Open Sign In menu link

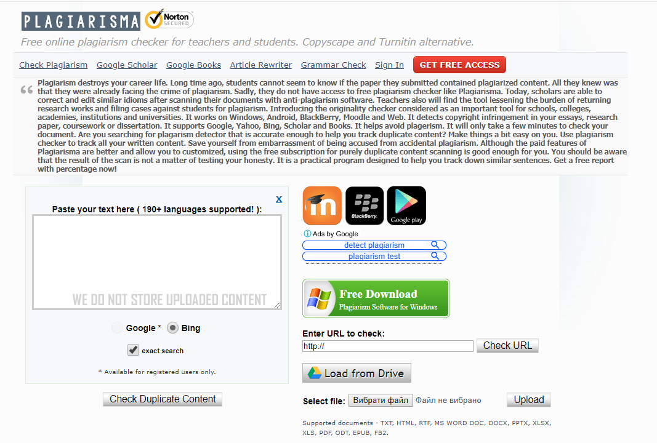[389, 65]
